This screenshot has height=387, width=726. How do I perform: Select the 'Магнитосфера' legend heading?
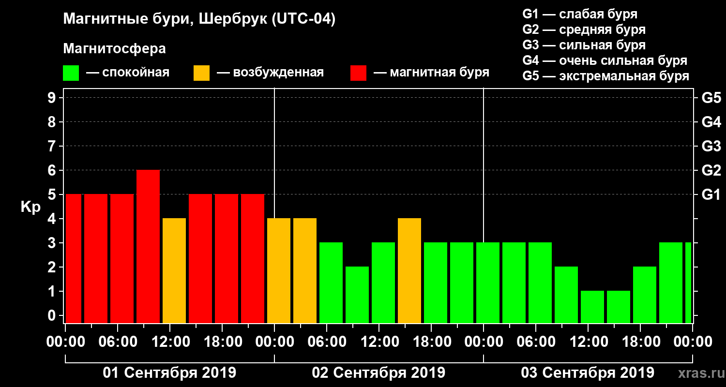114,49
